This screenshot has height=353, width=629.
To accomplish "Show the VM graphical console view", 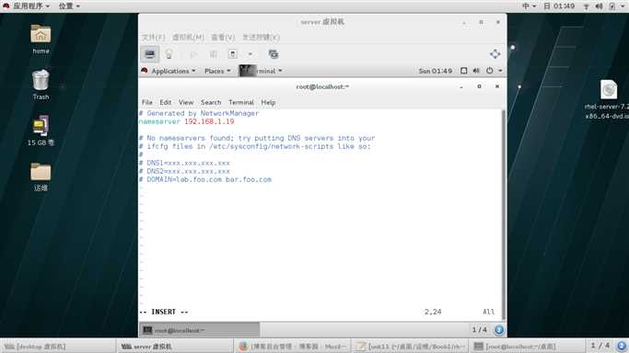I will 149,54.
